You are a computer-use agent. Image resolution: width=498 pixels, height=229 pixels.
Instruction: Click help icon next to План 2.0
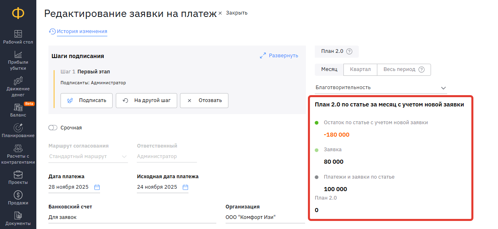pyautogui.click(x=349, y=51)
